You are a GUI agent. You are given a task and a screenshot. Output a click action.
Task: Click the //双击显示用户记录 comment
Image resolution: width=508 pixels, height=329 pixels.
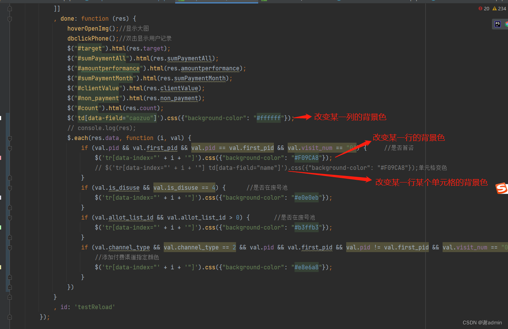(x=145, y=38)
